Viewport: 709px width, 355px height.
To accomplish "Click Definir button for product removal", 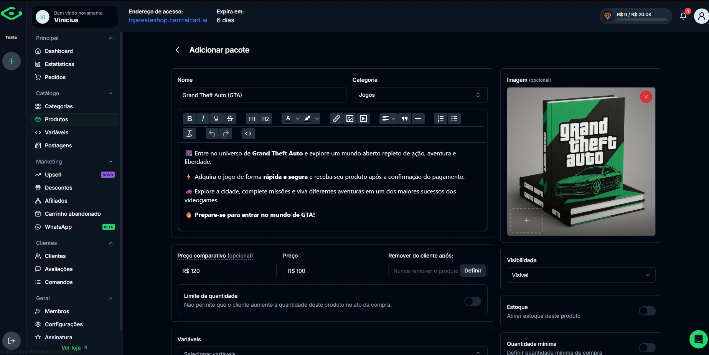I will tap(473, 271).
